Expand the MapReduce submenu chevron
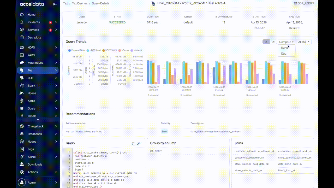Viewport: 334px width, 188px height. click(x=56, y=63)
